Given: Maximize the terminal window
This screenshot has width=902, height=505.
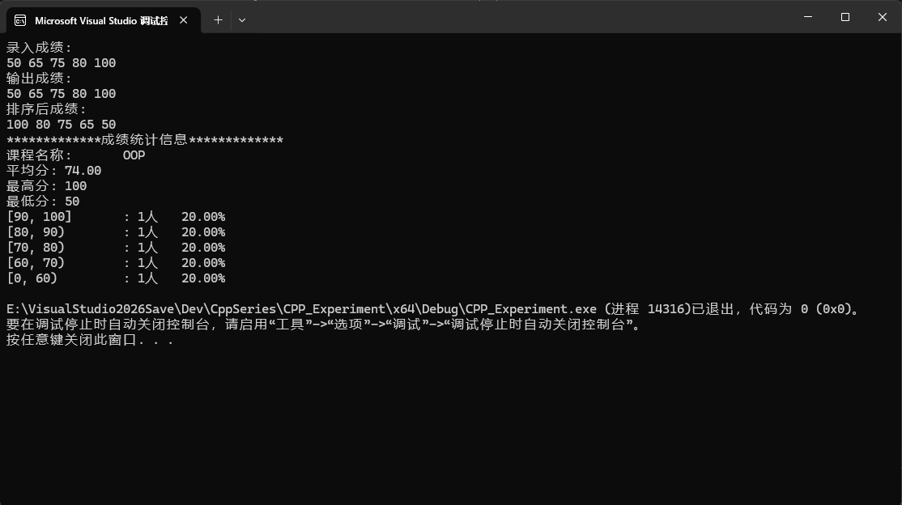Looking at the screenshot, I should coord(845,17).
